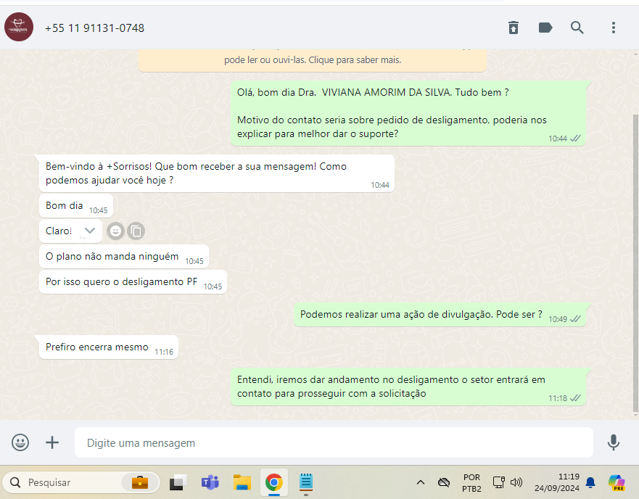Focus the 'Digite uma mensagem' input field
Screen dimensions: 639x499
point(334,442)
